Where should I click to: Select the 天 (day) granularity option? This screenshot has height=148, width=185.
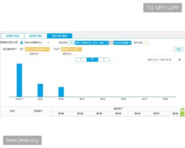point(81,59)
